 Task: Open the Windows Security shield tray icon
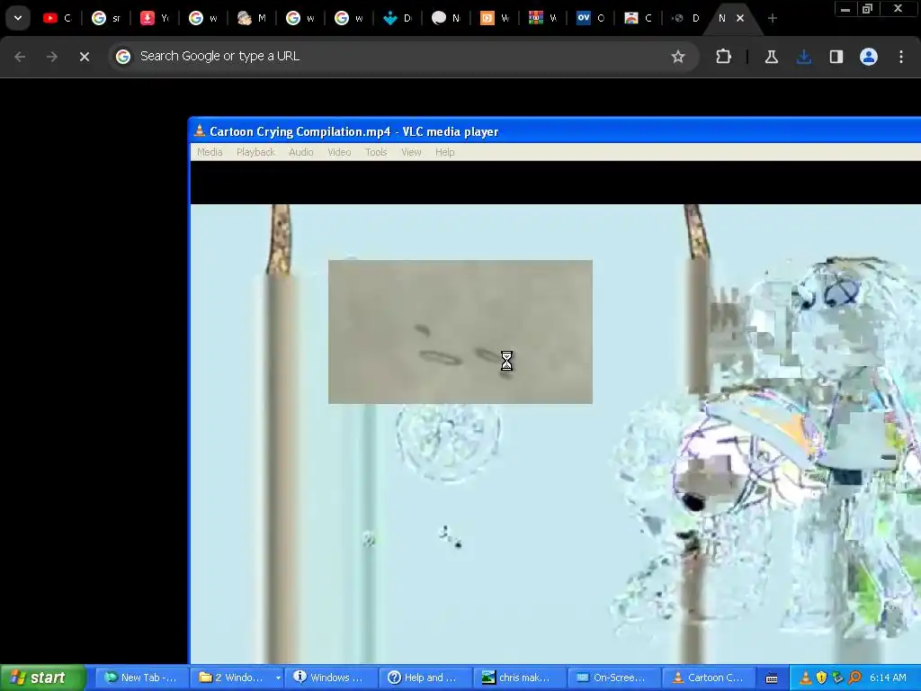click(821, 678)
